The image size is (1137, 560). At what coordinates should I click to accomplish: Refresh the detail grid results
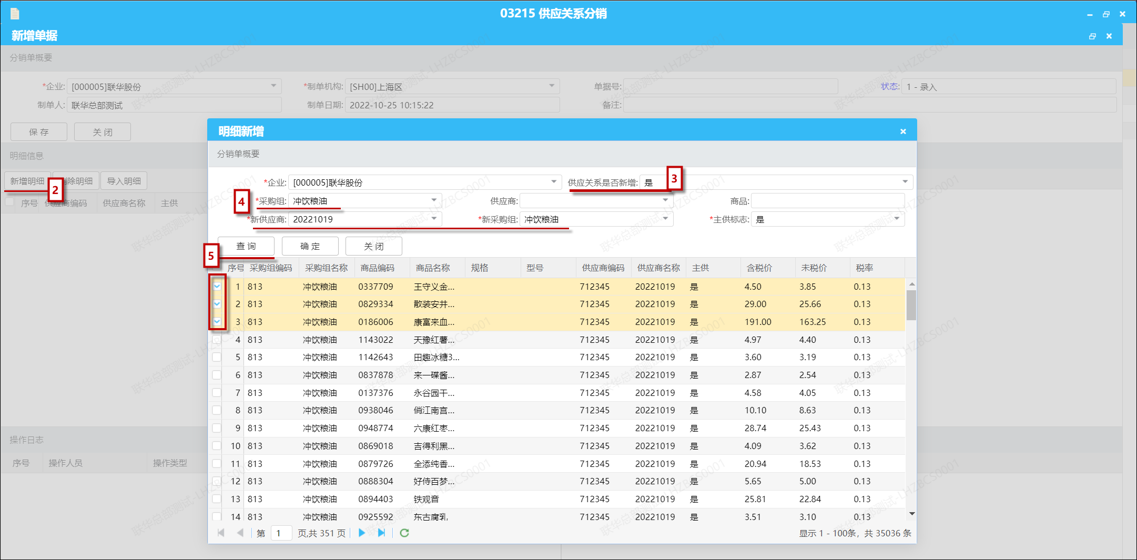click(x=404, y=533)
